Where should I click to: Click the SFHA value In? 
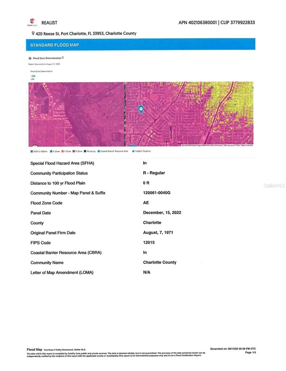click(x=145, y=163)
